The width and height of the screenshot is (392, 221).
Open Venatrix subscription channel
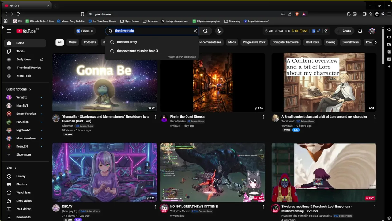[25, 97]
